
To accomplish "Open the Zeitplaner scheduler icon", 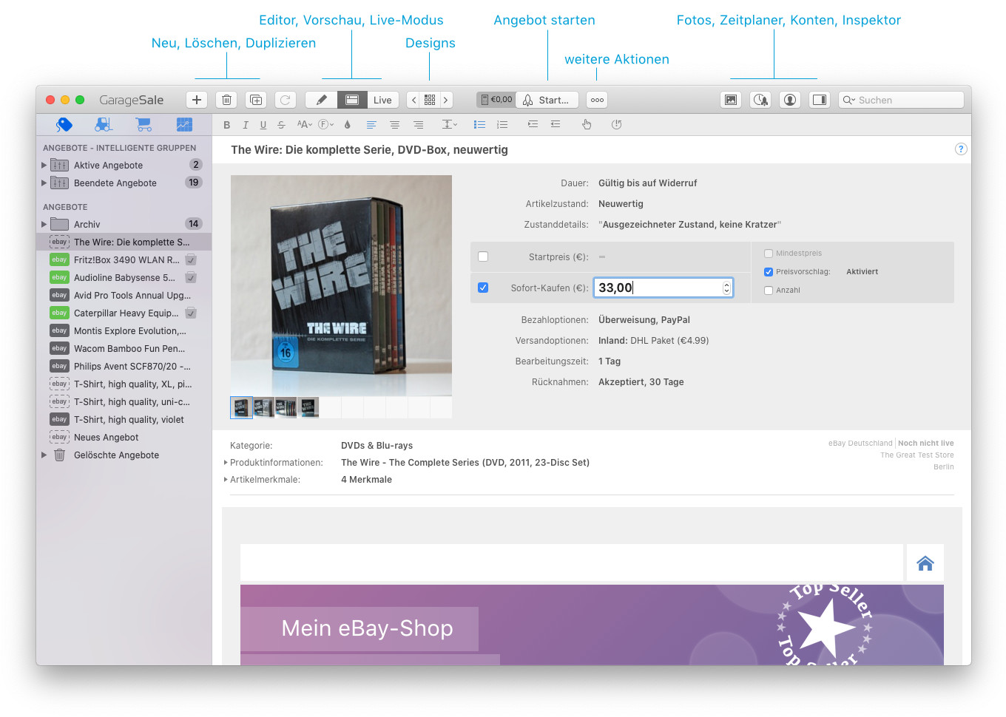I will point(760,100).
